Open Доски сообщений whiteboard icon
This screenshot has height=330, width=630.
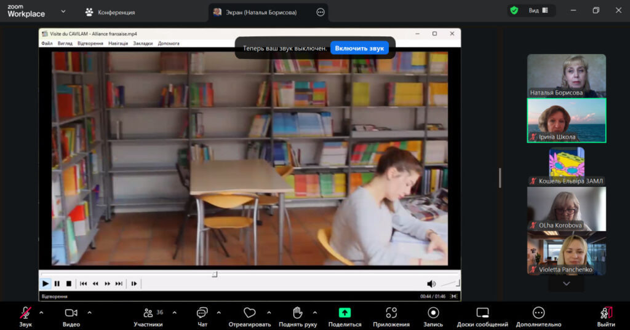pyautogui.click(x=482, y=313)
